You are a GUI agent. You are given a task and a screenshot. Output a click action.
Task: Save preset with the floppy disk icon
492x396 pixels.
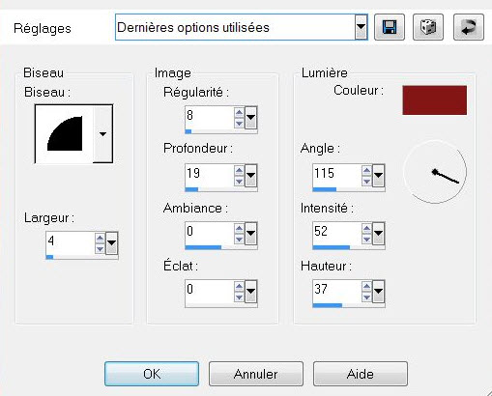390,27
